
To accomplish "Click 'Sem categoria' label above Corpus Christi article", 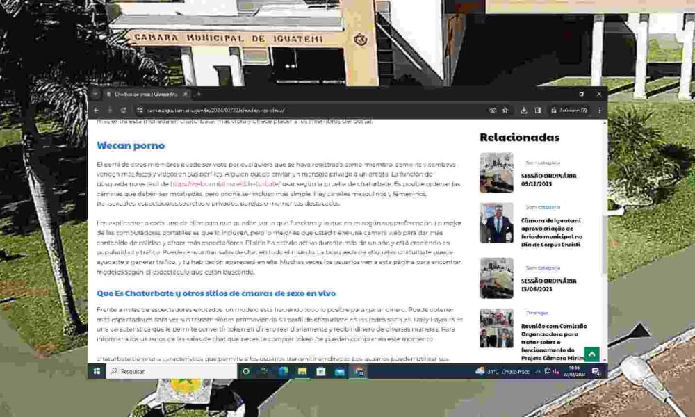I will tap(543, 207).
